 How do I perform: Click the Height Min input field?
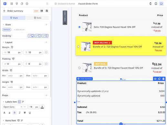click(15, 87)
